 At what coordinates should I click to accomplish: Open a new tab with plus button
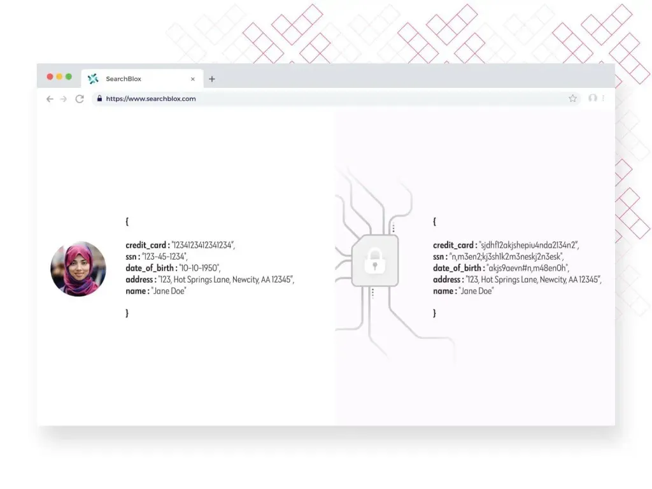pyautogui.click(x=212, y=78)
